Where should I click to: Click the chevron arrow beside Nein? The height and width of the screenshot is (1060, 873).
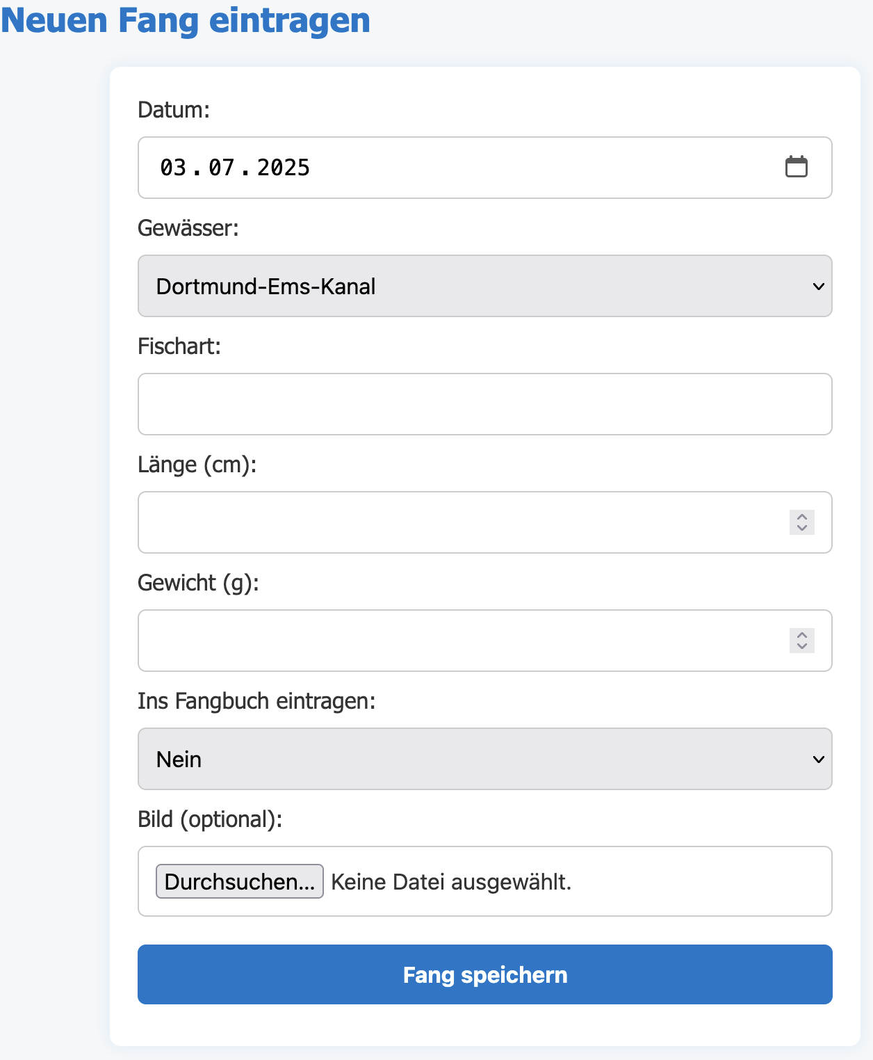tap(819, 760)
